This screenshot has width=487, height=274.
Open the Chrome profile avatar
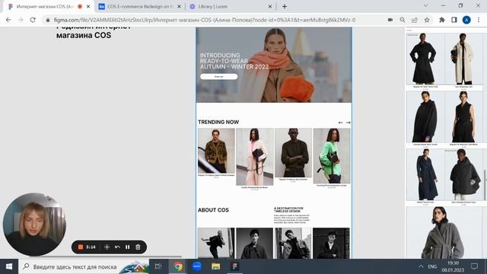click(x=466, y=20)
